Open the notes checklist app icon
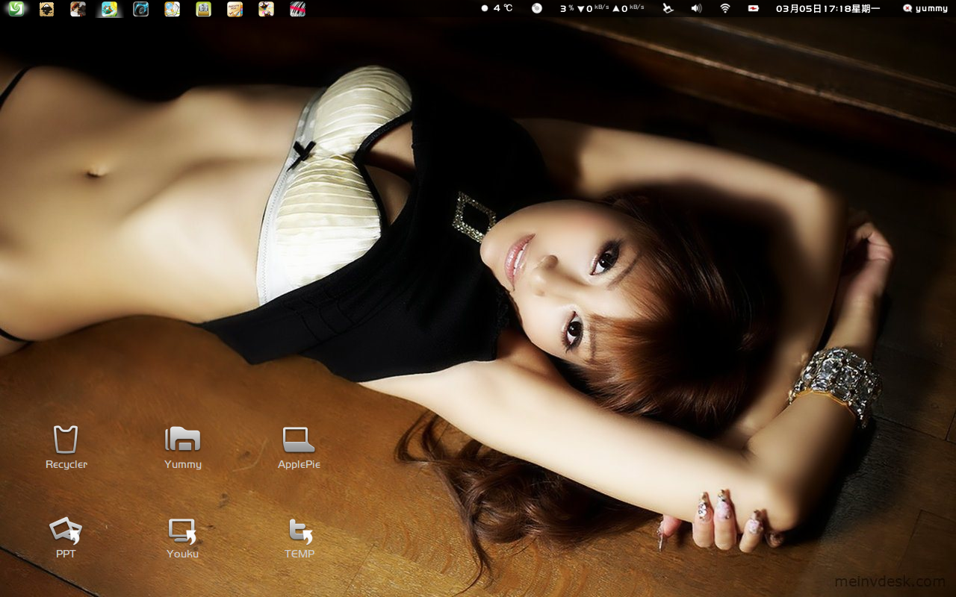The height and width of the screenshot is (597, 956). [235, 9]
